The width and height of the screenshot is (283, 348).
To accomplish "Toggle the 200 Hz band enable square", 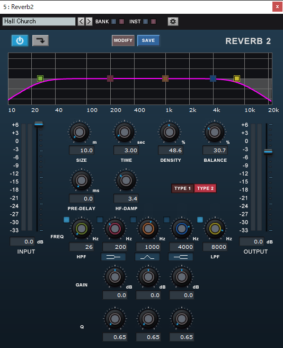I will click(100, 220).
